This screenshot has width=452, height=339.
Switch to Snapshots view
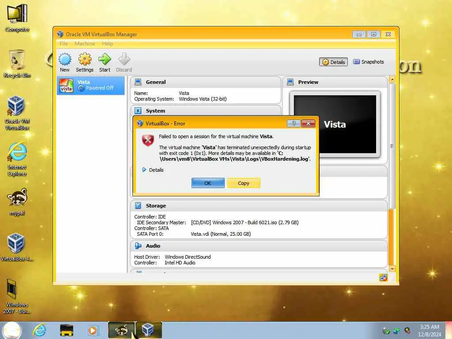point(369,62)
